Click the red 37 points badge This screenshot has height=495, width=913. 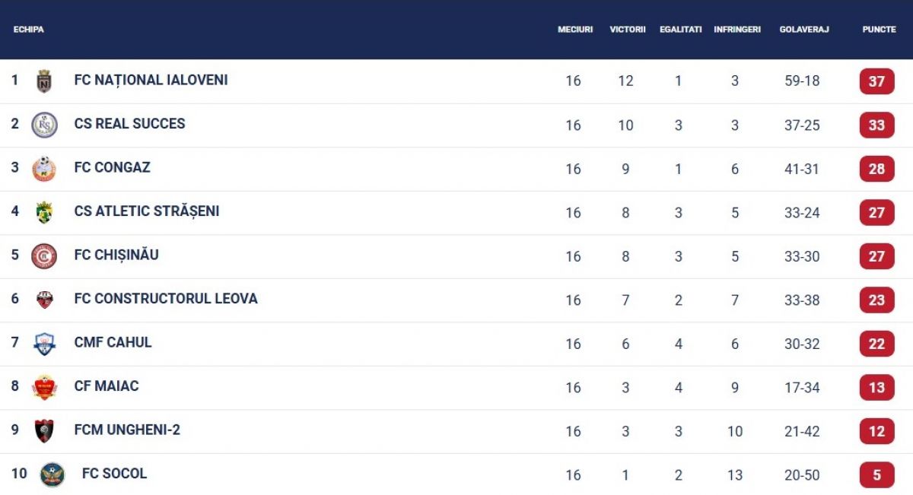pos(876,81)
